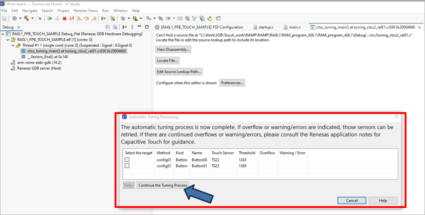Screen dimensions: 425x215
Task: Click the 1369 threshold value
Action: click(242, 166)
